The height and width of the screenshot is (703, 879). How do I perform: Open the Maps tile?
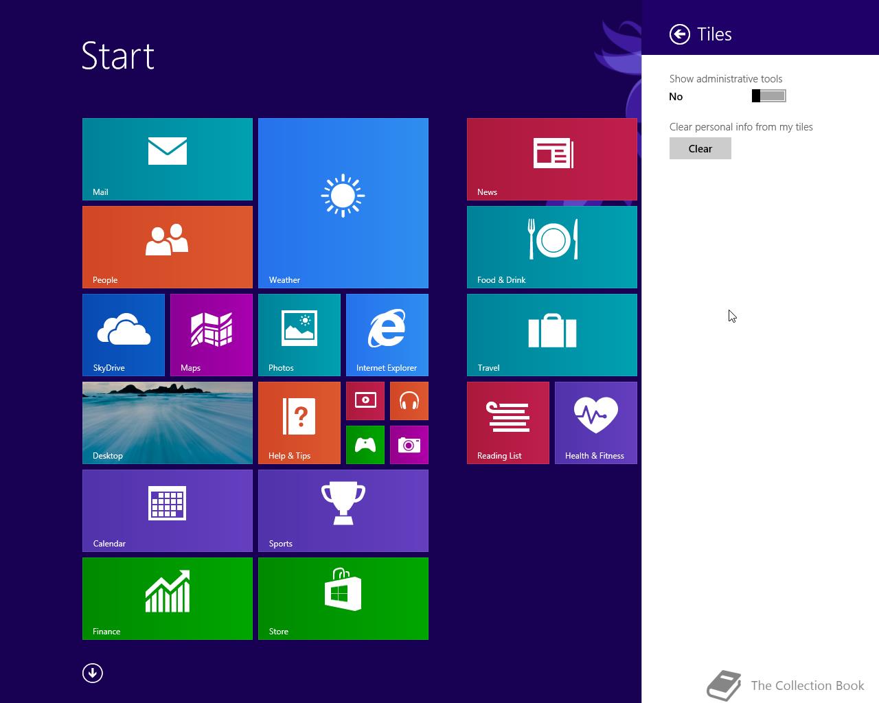click(212, 335)
